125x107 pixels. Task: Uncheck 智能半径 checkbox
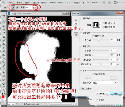point(93,36)
